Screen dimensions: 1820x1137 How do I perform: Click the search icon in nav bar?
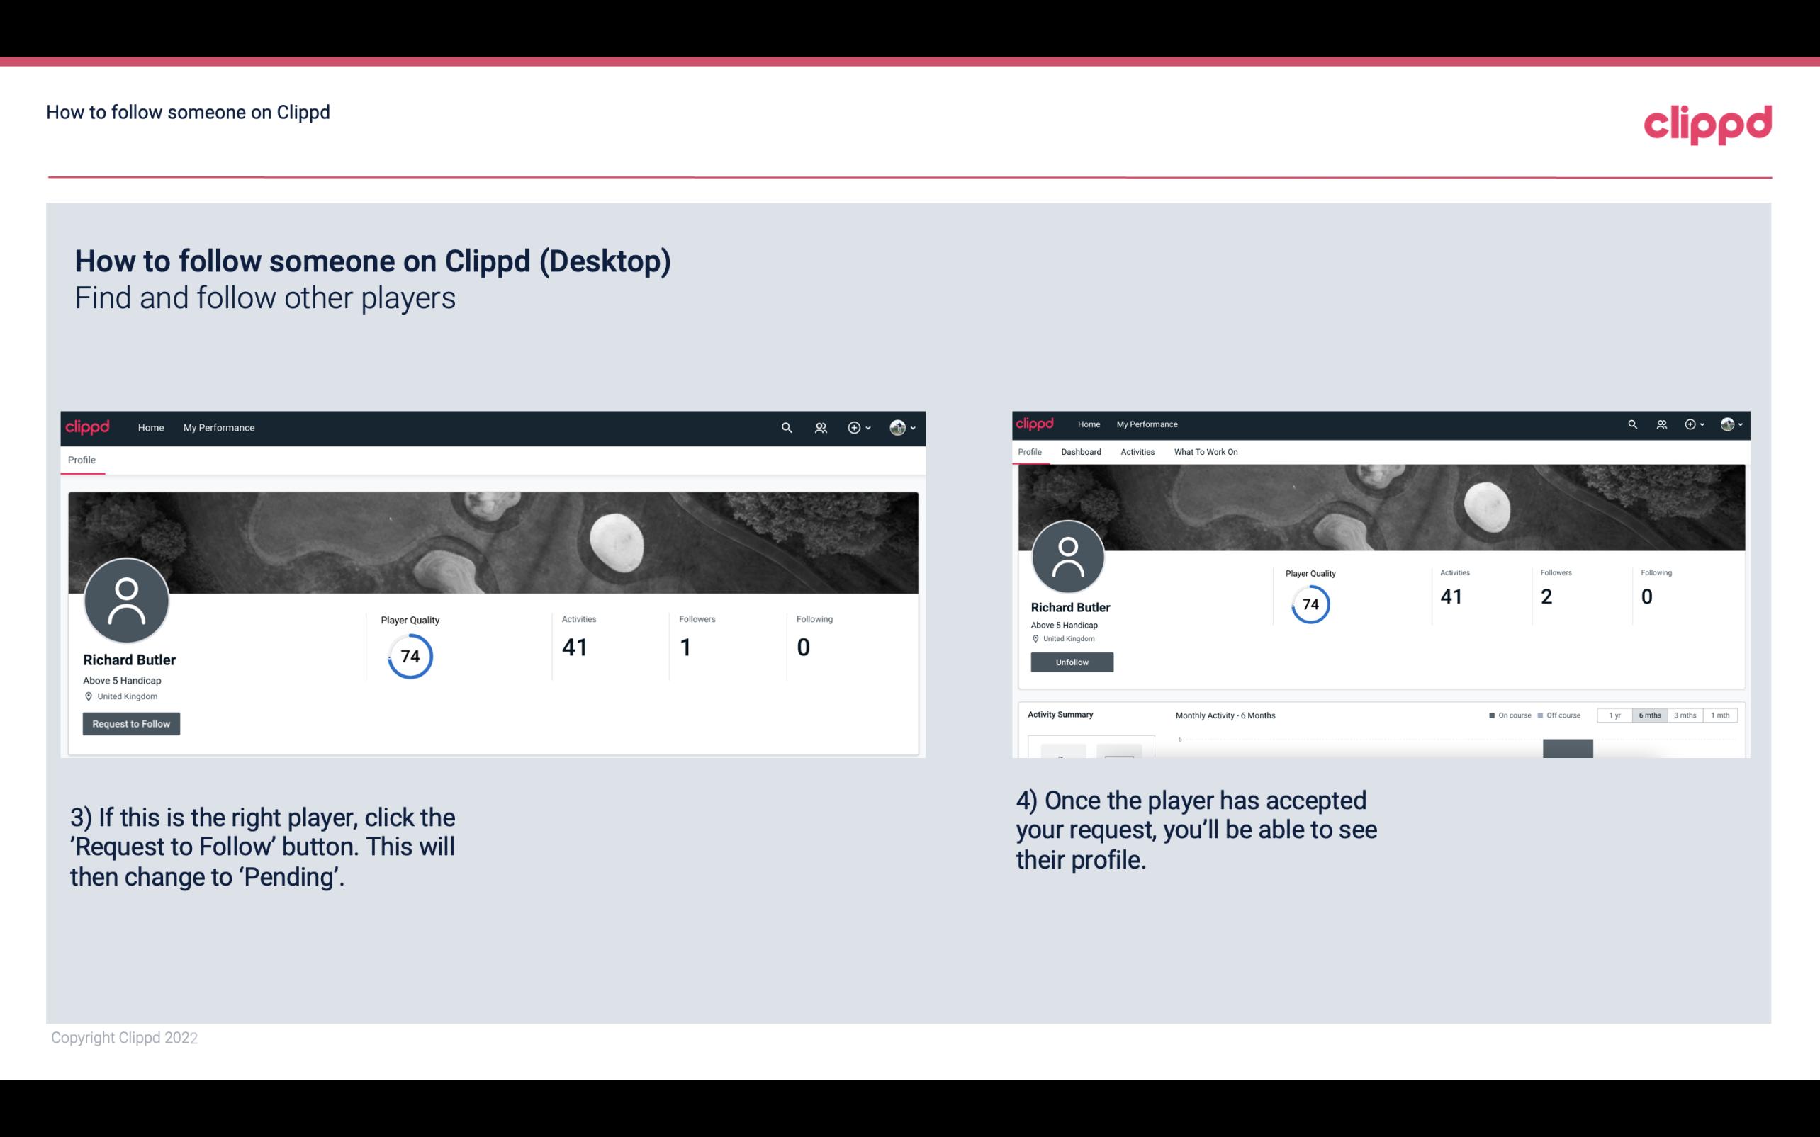[786, 427]
